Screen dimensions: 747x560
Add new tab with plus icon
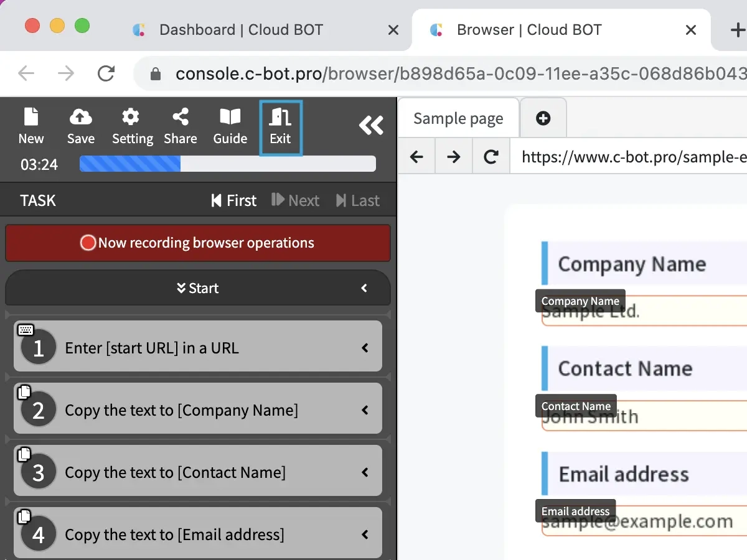click(543, 118)
